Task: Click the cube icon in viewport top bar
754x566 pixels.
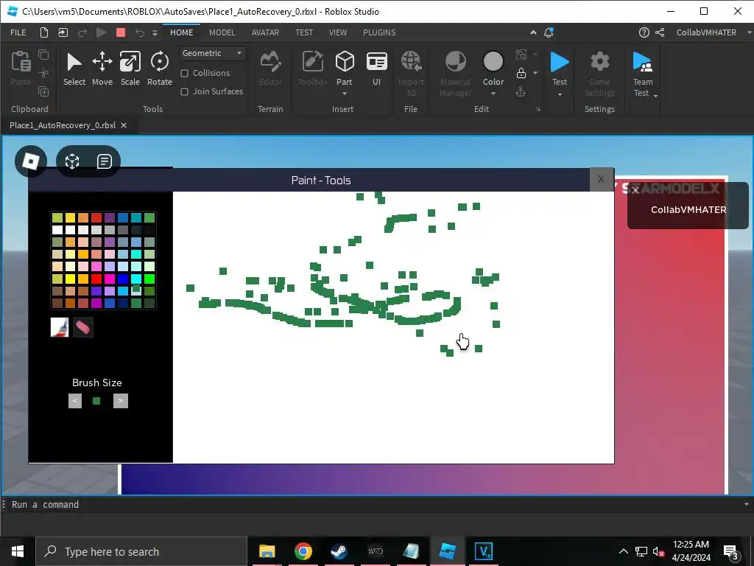Action: pos(72,161)
